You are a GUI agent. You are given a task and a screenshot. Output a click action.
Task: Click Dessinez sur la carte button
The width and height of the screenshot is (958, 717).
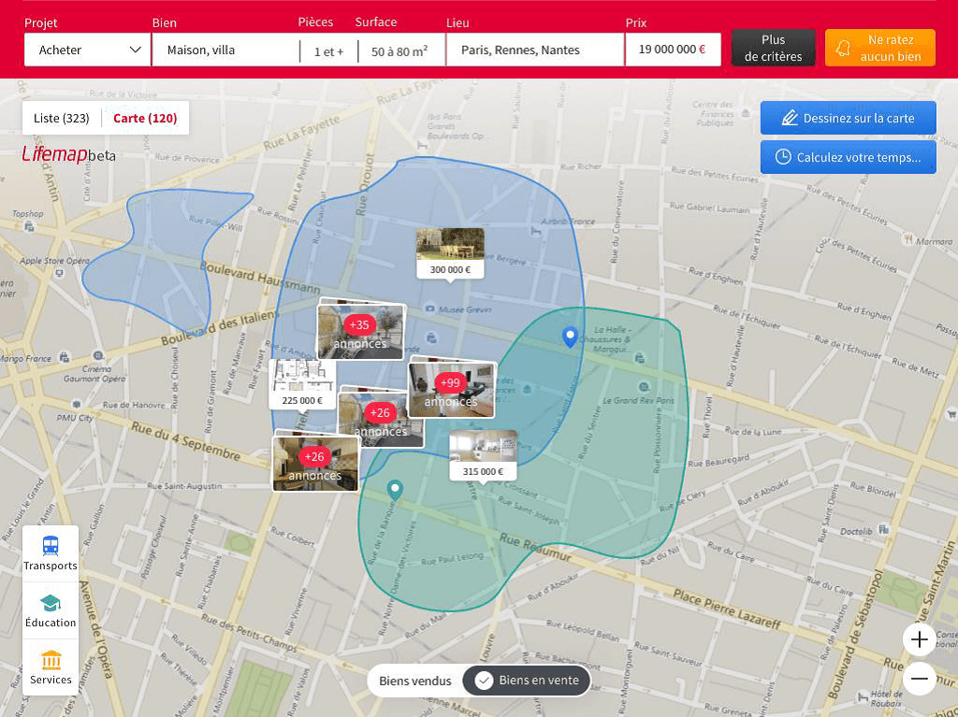coord(848,118)
